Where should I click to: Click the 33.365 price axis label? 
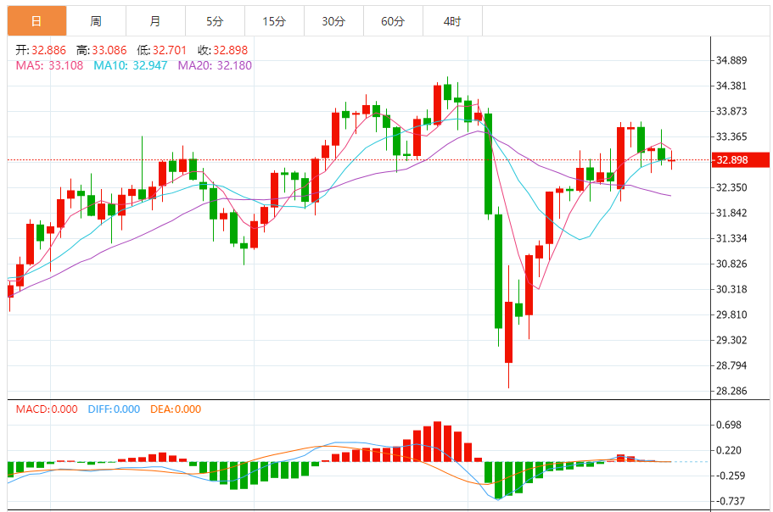(731, 136)
